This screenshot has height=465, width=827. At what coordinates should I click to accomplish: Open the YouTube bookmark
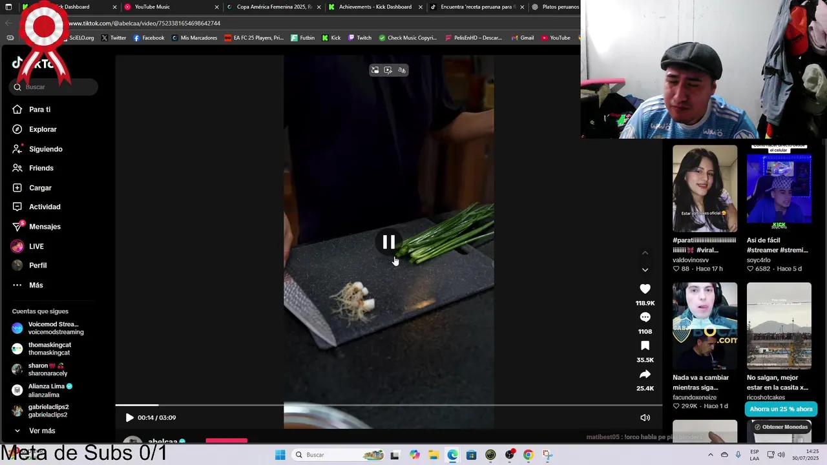(x=556, y=38)
